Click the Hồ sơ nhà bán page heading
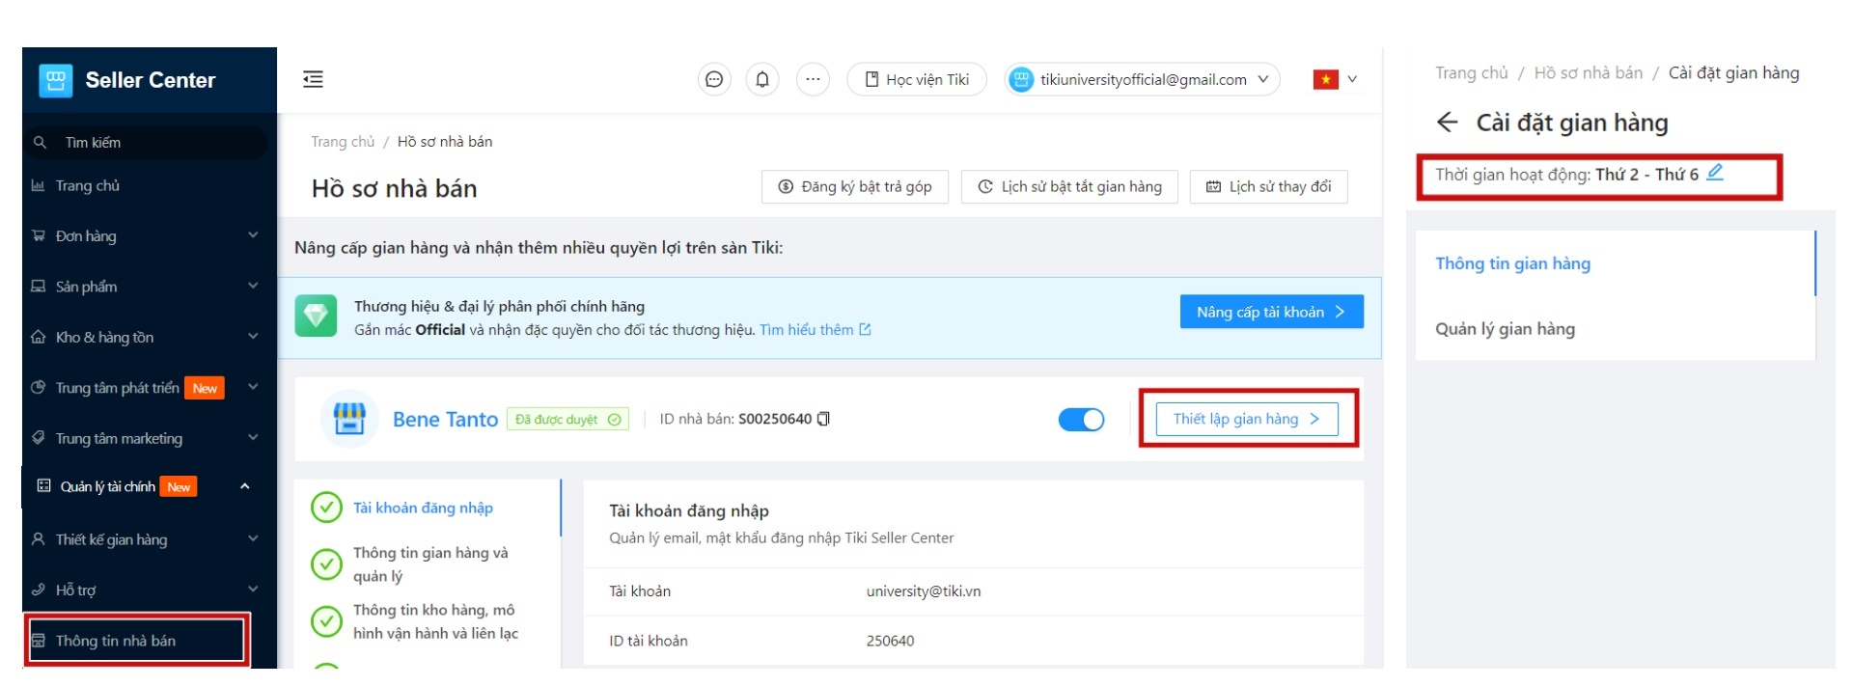This screenshot has height=687, width=1853. [394, 188]
